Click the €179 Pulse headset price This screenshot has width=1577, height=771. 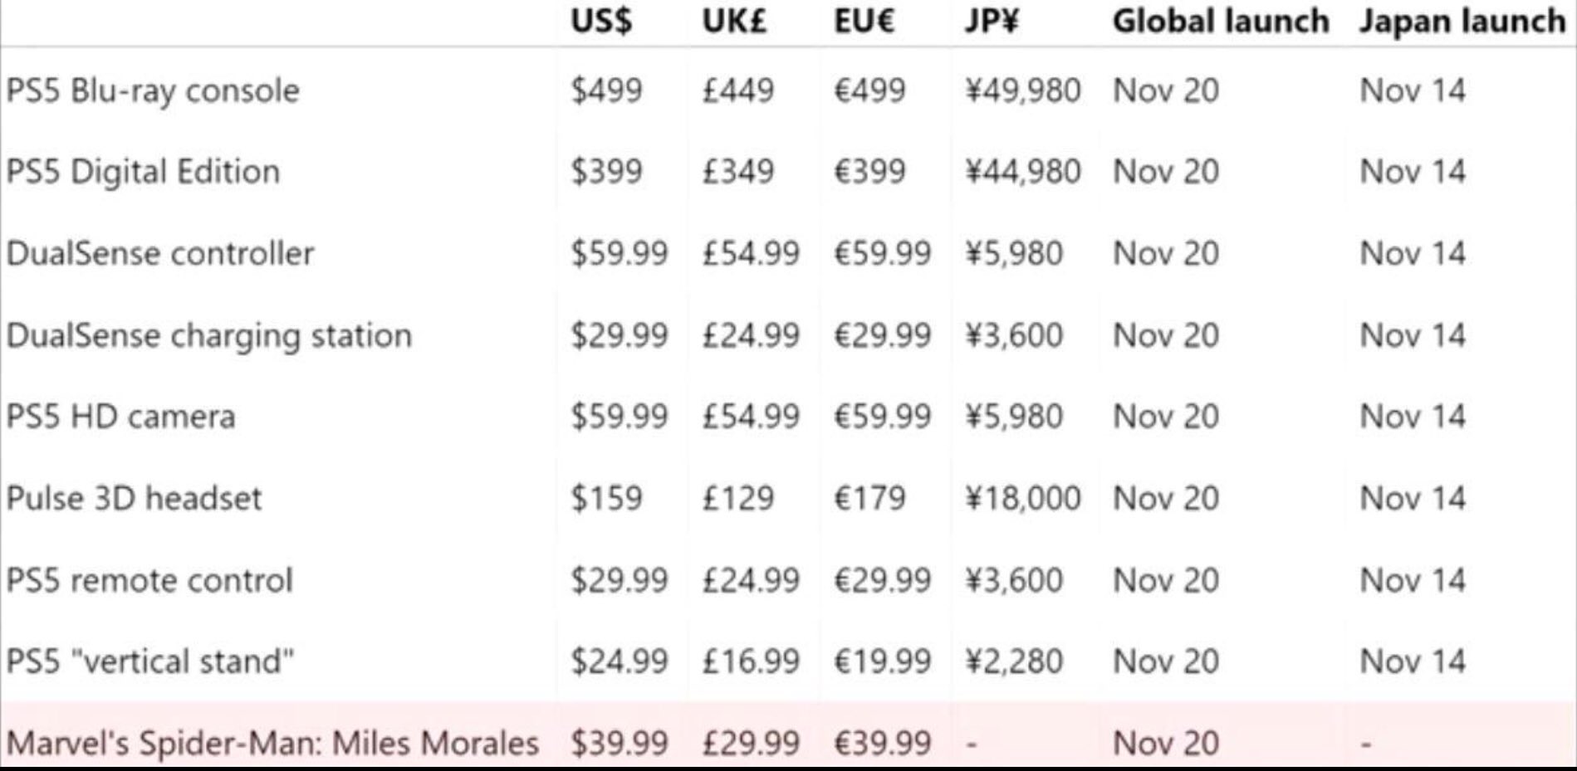[869, 498]
